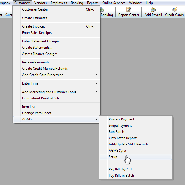The image size is (185, 185).
Task: Open the Banking toolbar button
Action: [107, 12]
